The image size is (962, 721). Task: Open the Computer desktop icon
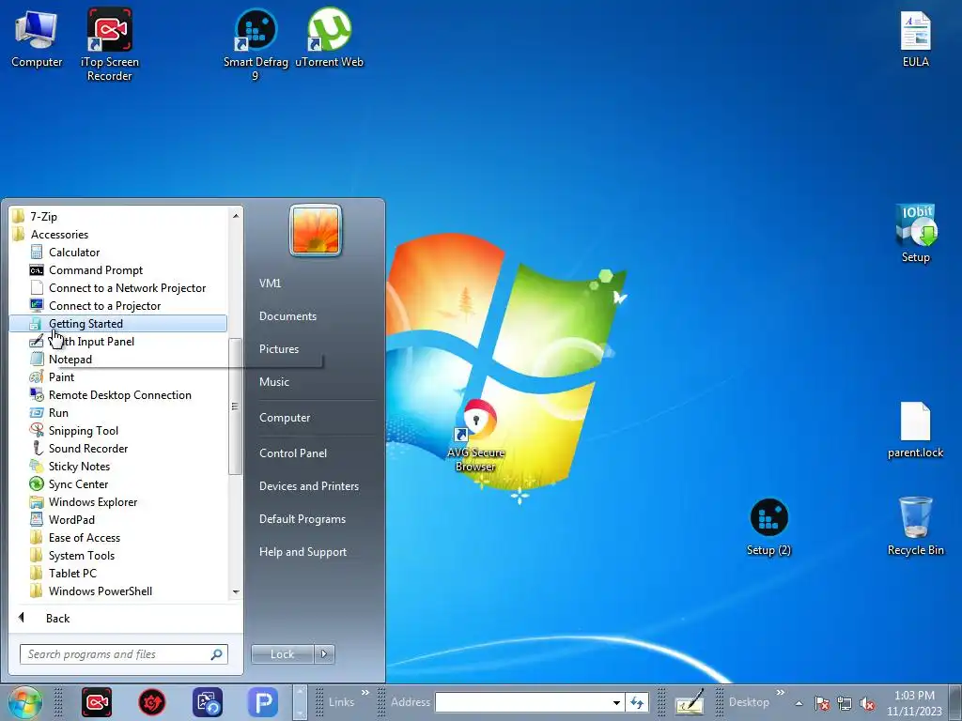click(37, 38)
